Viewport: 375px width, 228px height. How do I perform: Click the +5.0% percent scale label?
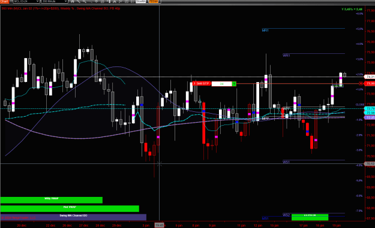point(359,29)
